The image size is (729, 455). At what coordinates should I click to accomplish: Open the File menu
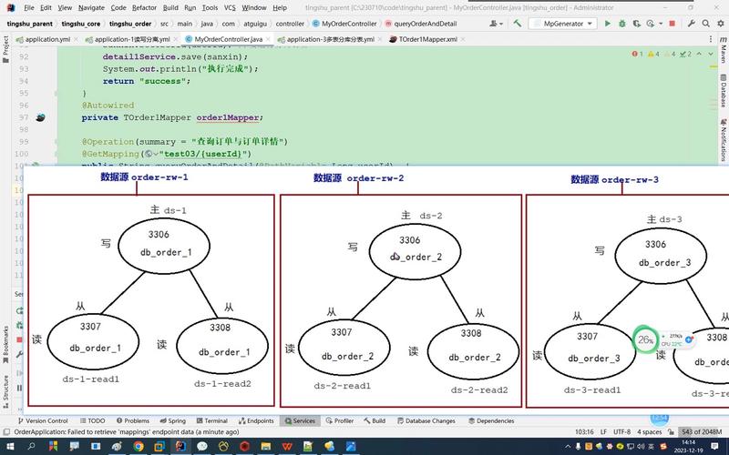(29, 7)
